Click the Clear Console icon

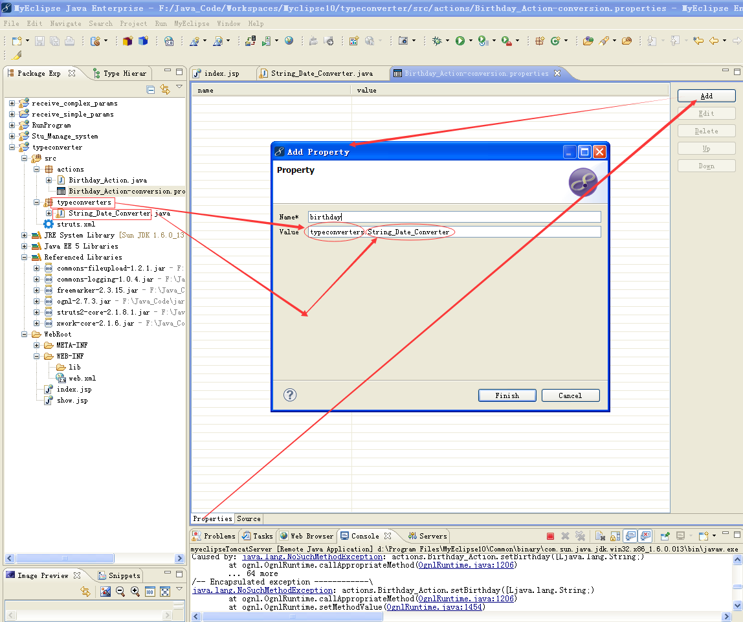600,537
